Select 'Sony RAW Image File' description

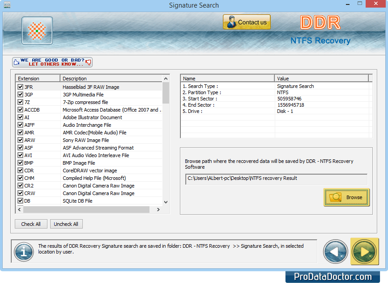(x=85, y=140)
